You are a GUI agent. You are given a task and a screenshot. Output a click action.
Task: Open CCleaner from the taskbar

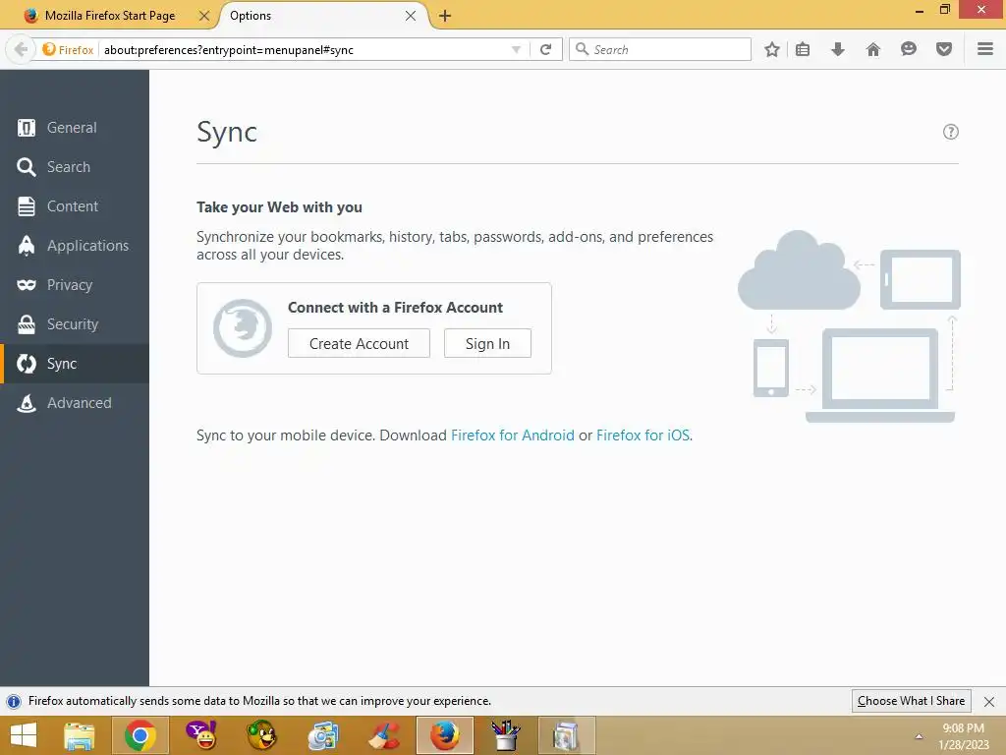(384, 735)
